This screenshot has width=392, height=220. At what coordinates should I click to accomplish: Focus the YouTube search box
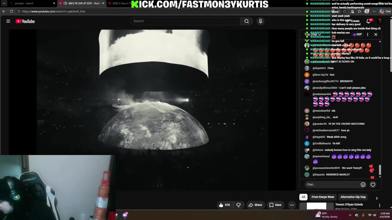pos(185,21)
